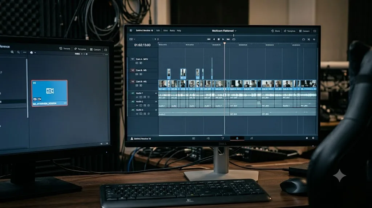372x208 pixels.
Task: Click the Templars button on left monitor
Action: point(80,49)
